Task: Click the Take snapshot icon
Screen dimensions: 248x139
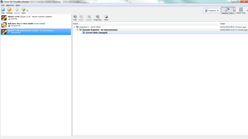Action: point(75,17)
